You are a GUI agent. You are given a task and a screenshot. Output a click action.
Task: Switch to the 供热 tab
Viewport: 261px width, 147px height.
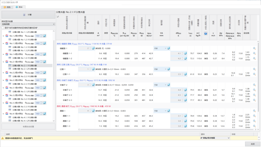click(x=7, y=7)
